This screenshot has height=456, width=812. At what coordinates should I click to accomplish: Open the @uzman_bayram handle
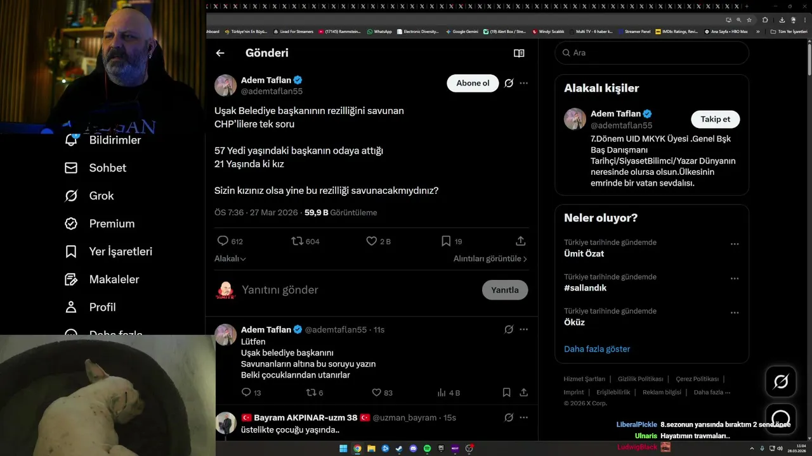[x=405, y=417]
